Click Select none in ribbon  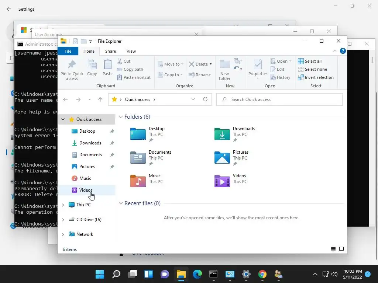[312, 69]
